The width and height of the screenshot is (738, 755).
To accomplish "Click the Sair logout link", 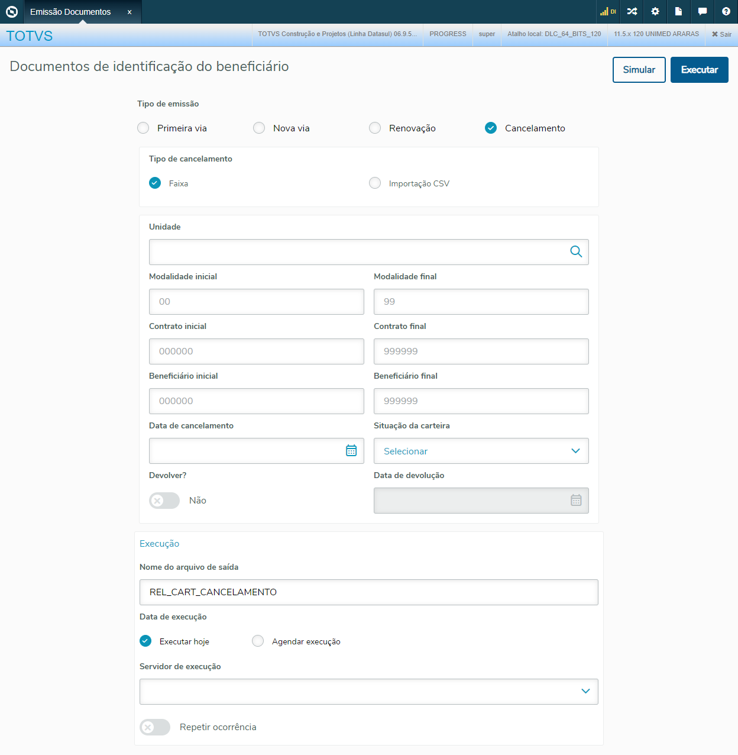I will pyautogui.click(x=721, y=34).
